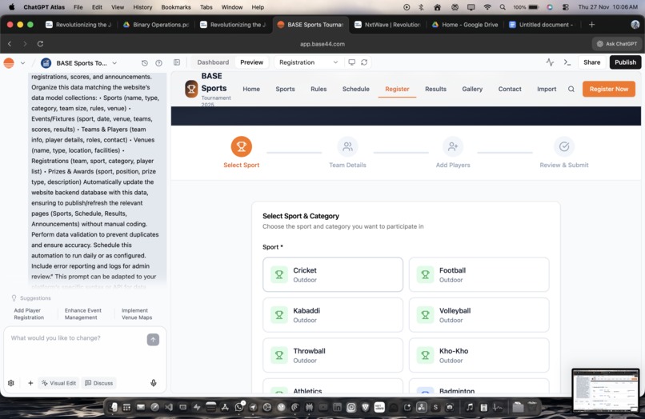The height and width of the screenshot is (419, 645).
Task: Open the Sports nav link
Action: pos(285,89)
